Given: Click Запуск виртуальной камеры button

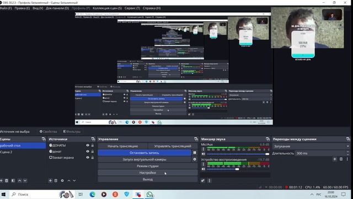Looking at the screenshot, I should tap(145, 159).
